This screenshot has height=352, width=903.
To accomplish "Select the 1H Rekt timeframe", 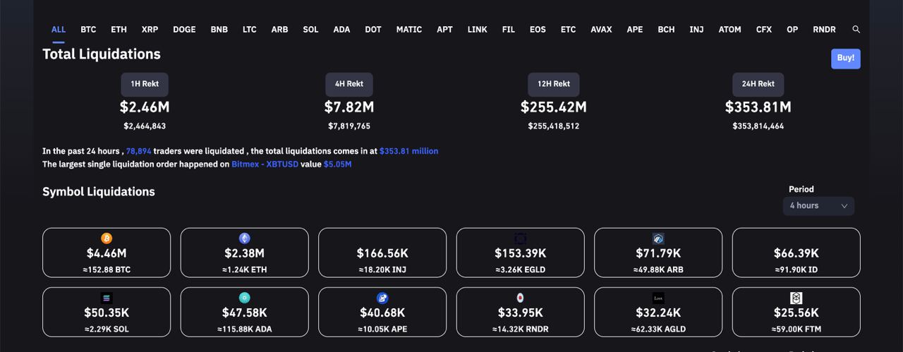I will pos(145,84).
